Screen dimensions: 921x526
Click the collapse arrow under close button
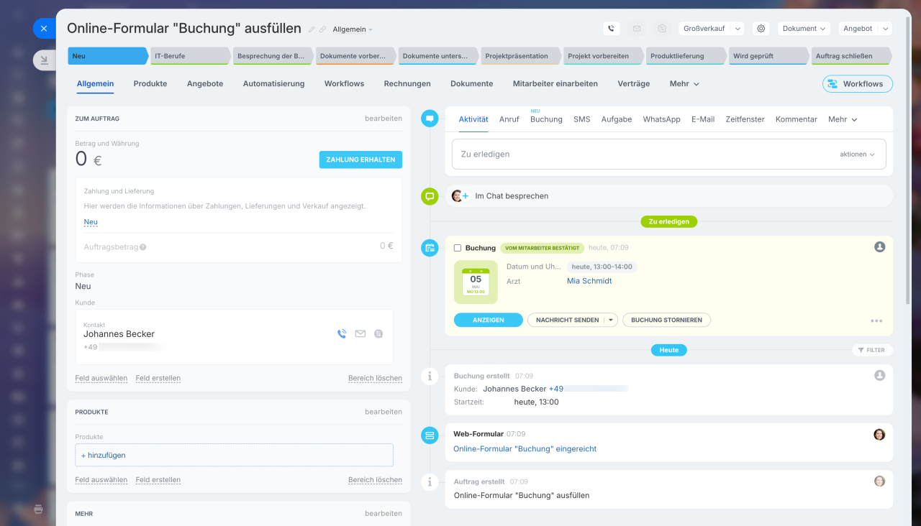click(44, 60)
